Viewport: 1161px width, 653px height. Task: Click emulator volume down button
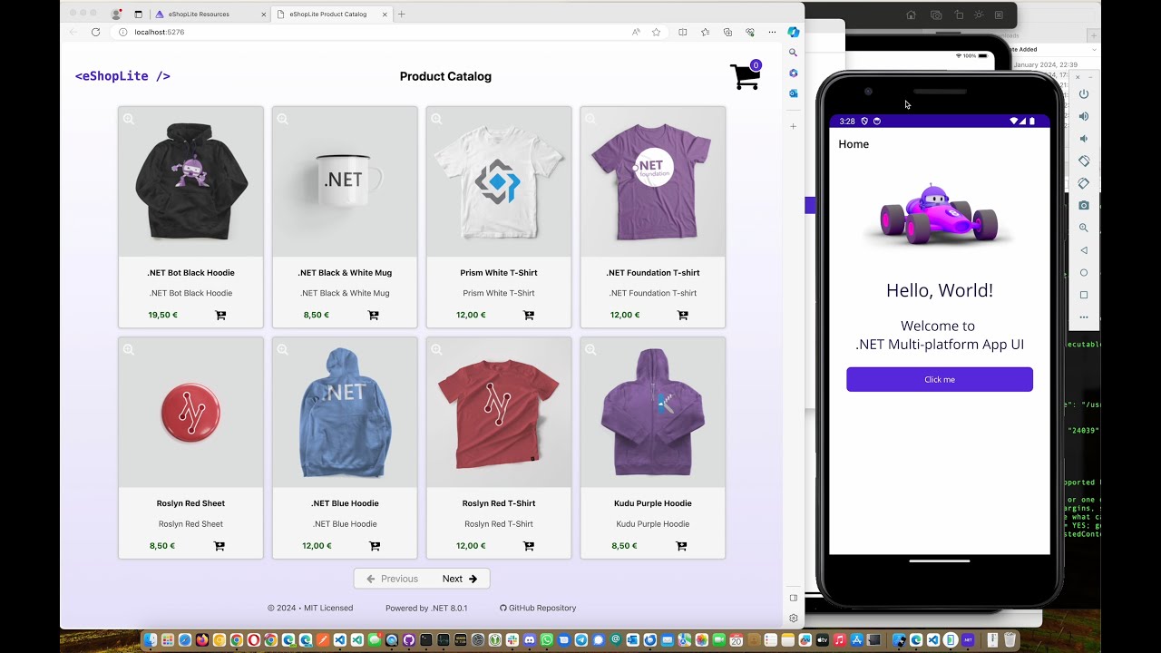[x=1084, y=139]
